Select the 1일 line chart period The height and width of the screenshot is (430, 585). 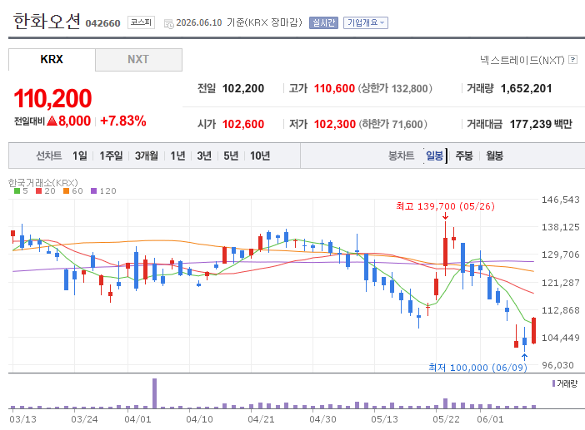[80, 156]
